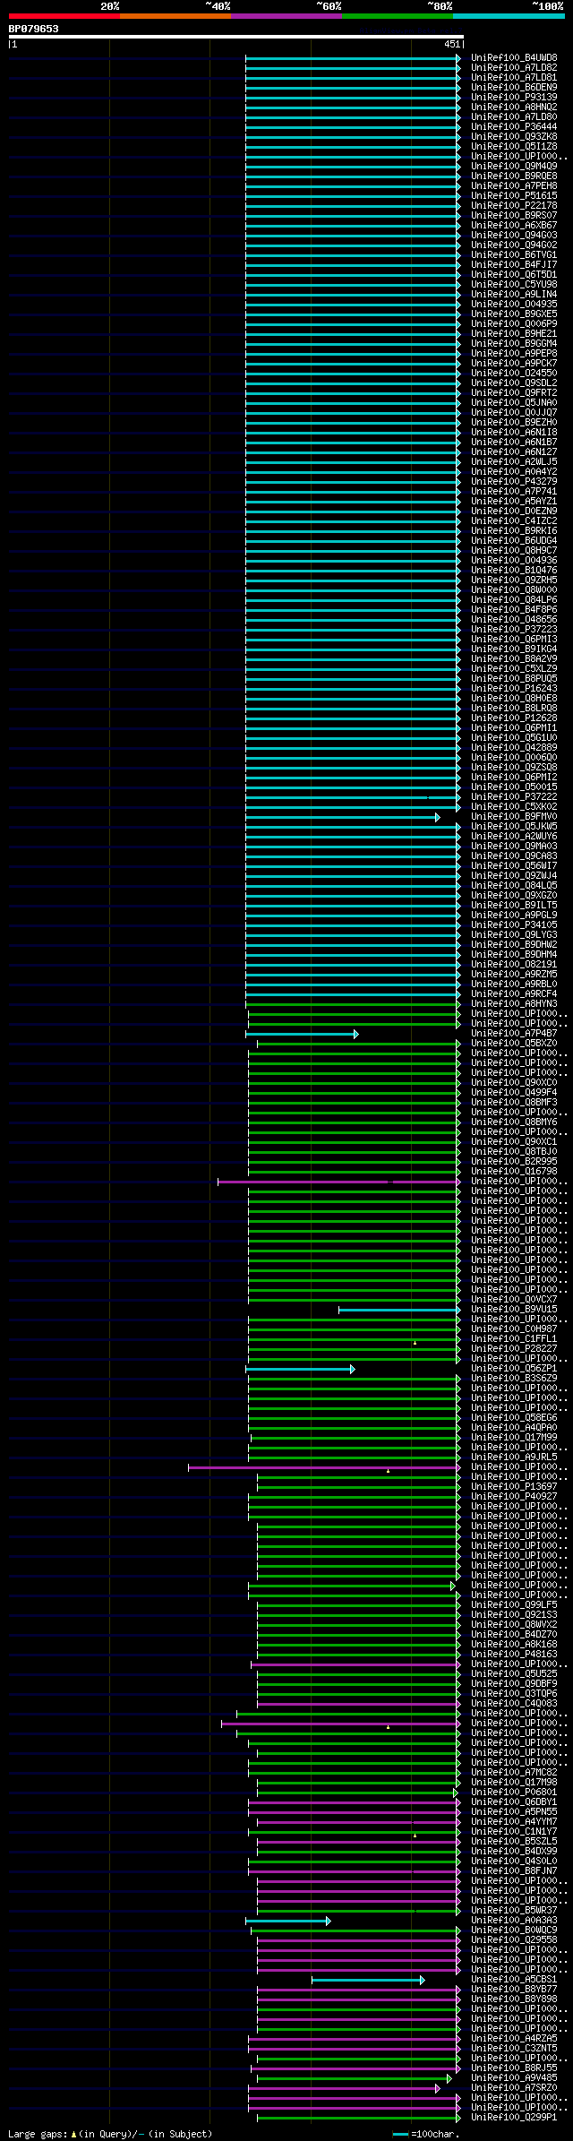
Task: Click the UniRef100_C5YU98 label
Action: coord(514,285)
